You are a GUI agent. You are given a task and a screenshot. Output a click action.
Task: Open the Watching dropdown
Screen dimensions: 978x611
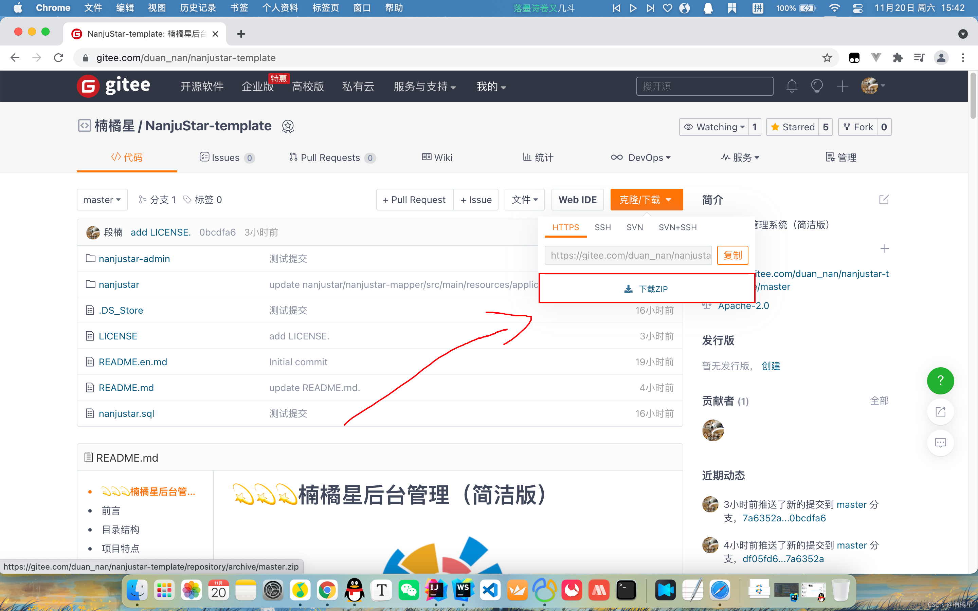[x=714, y=127]
